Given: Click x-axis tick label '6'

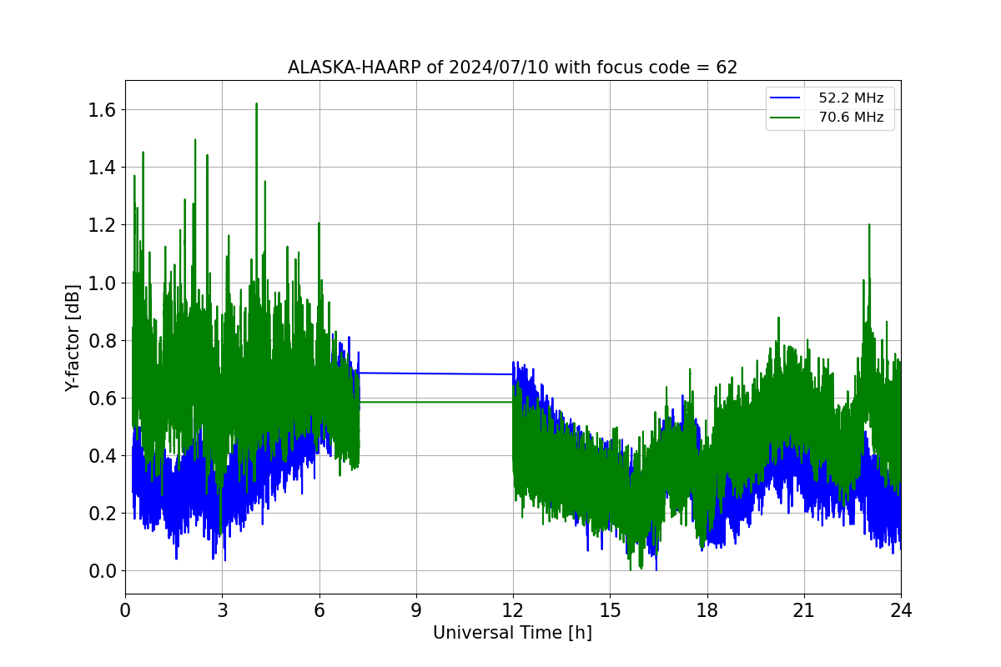Looking at the screenshot, I should click(319, 609).
